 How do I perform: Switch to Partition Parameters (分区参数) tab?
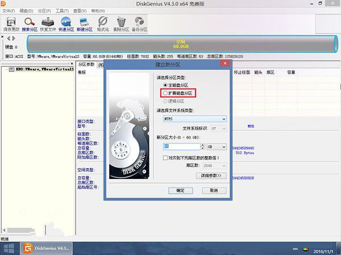[86, 65]
